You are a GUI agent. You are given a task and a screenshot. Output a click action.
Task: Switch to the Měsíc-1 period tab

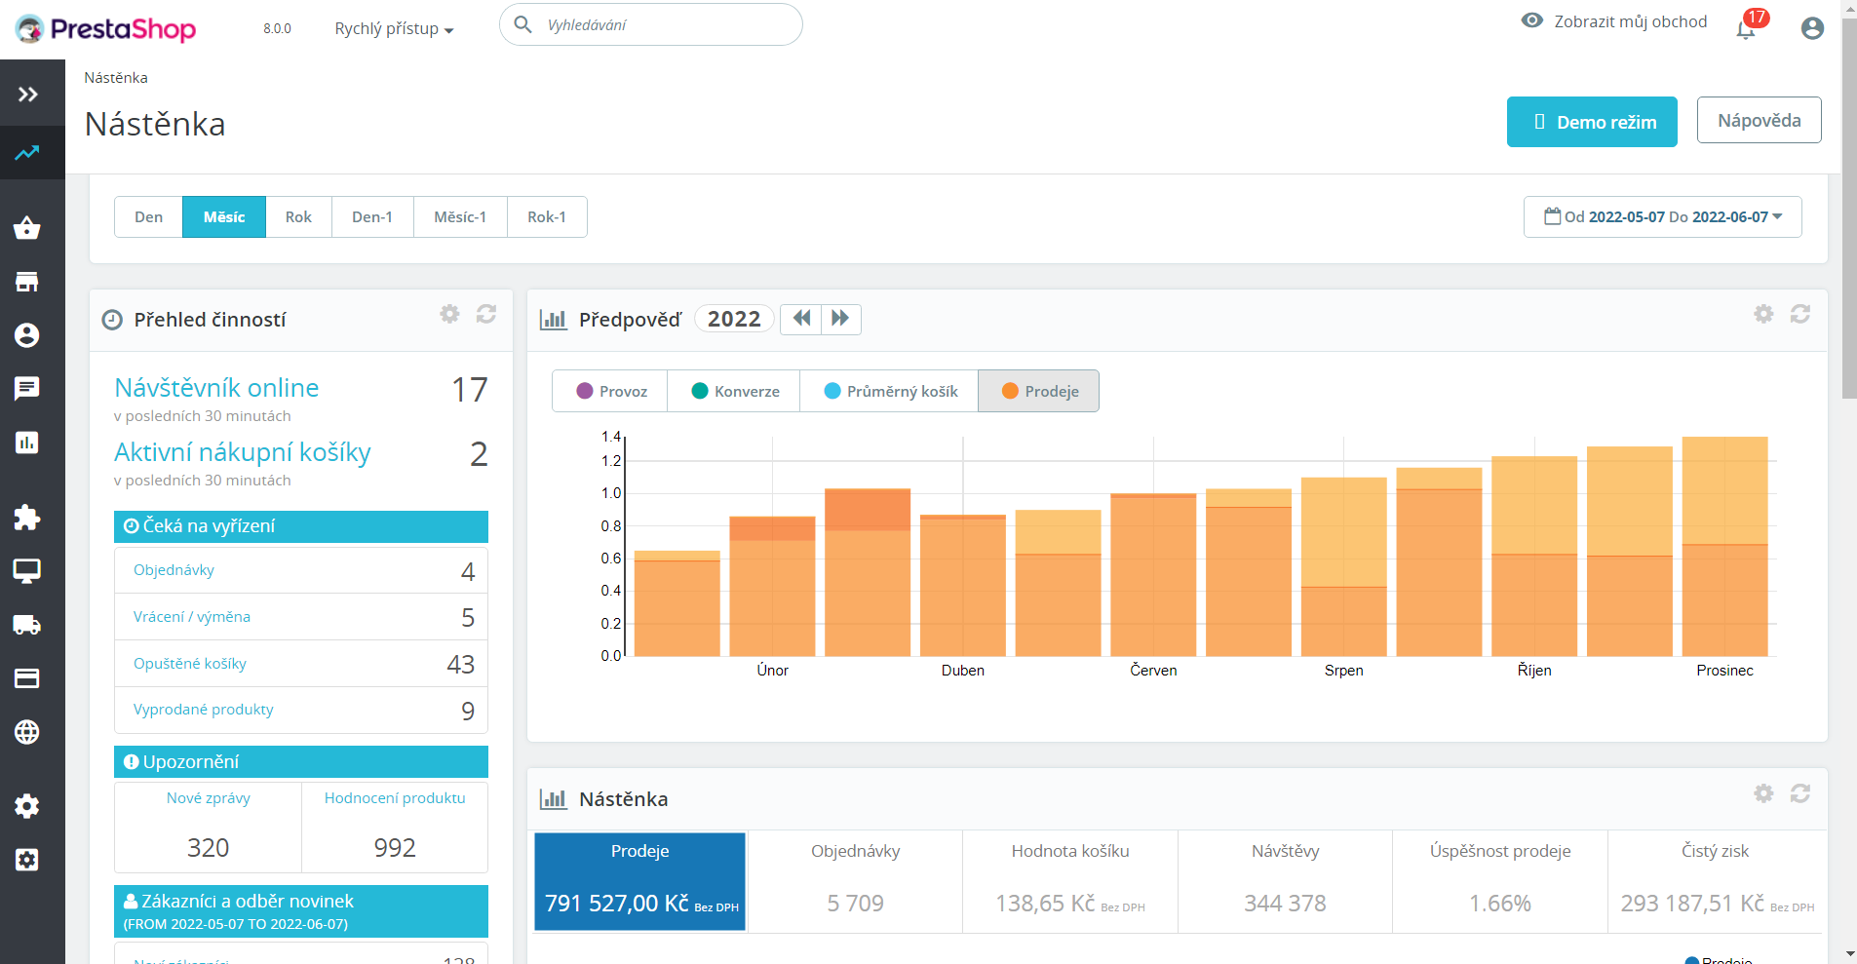460,216
